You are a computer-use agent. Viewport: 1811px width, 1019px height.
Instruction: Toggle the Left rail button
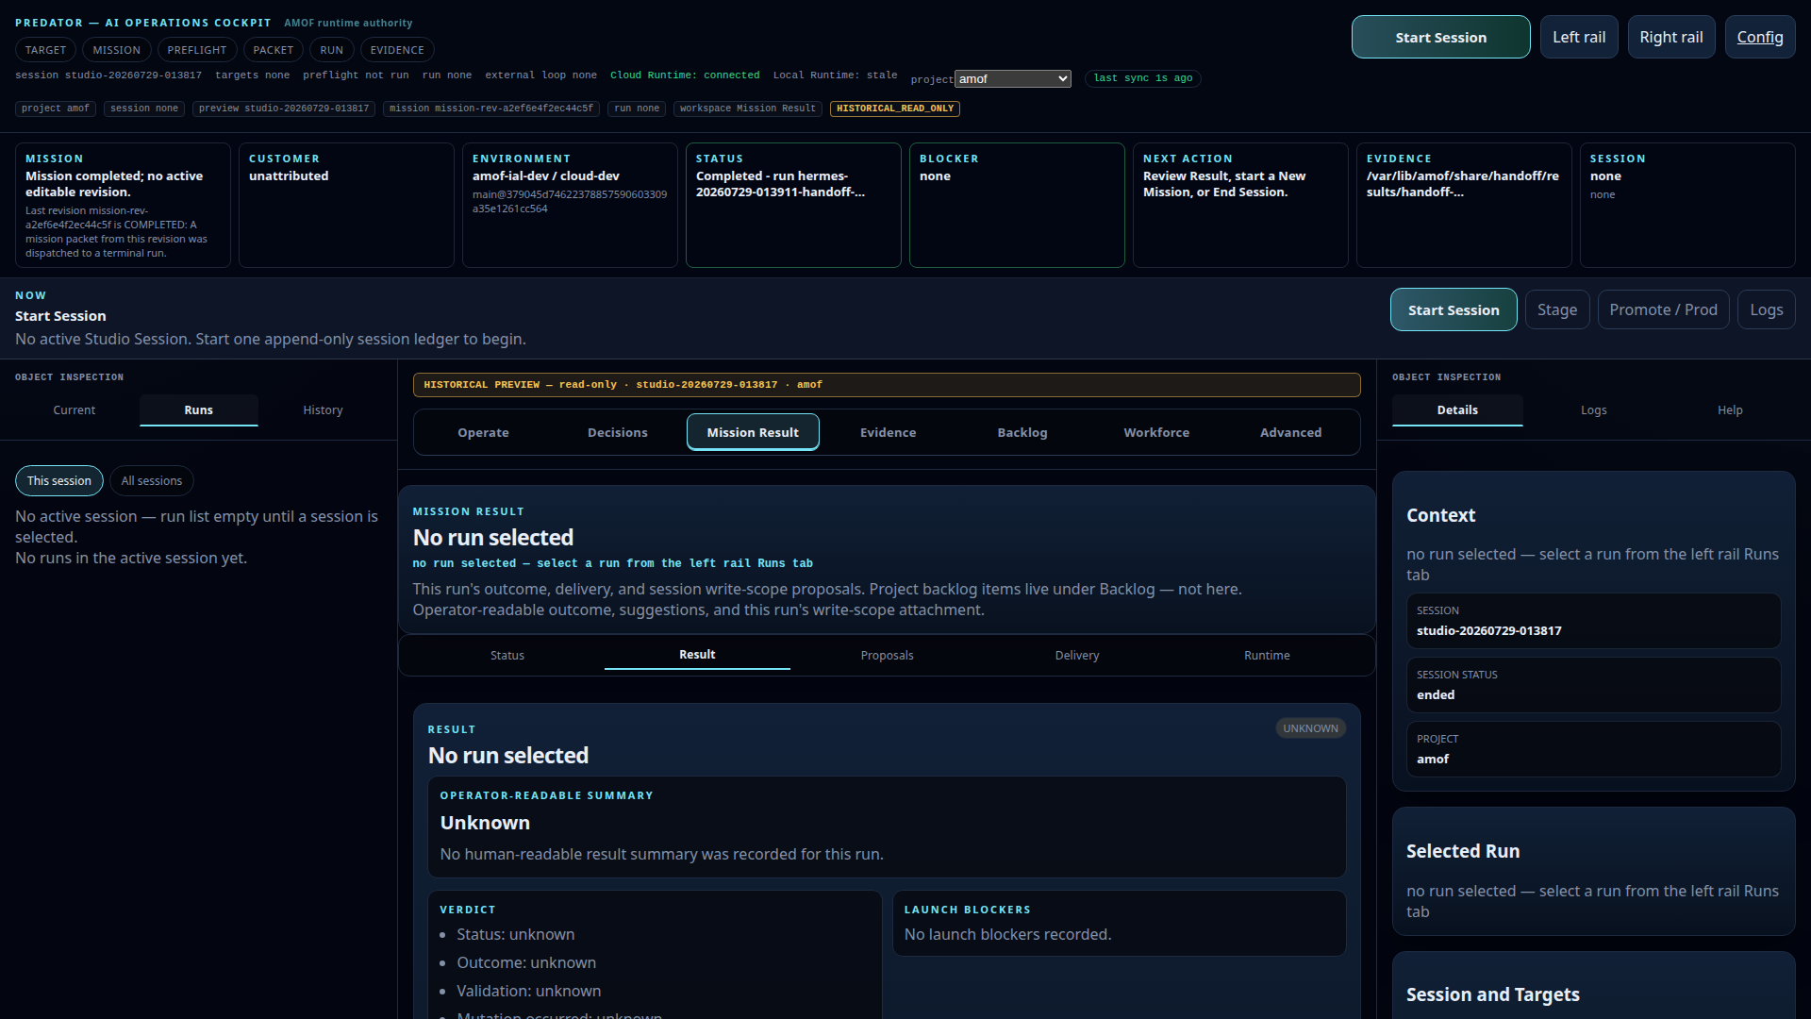1578,37
